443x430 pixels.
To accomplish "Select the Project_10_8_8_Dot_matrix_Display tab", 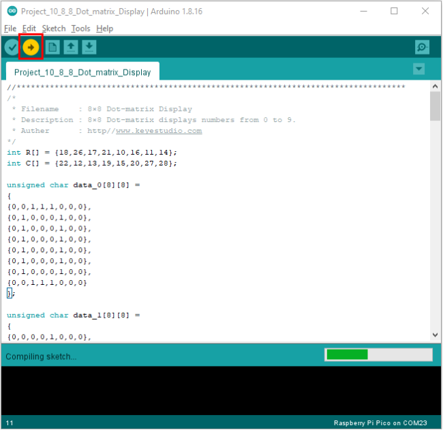I will coord(82,72).
